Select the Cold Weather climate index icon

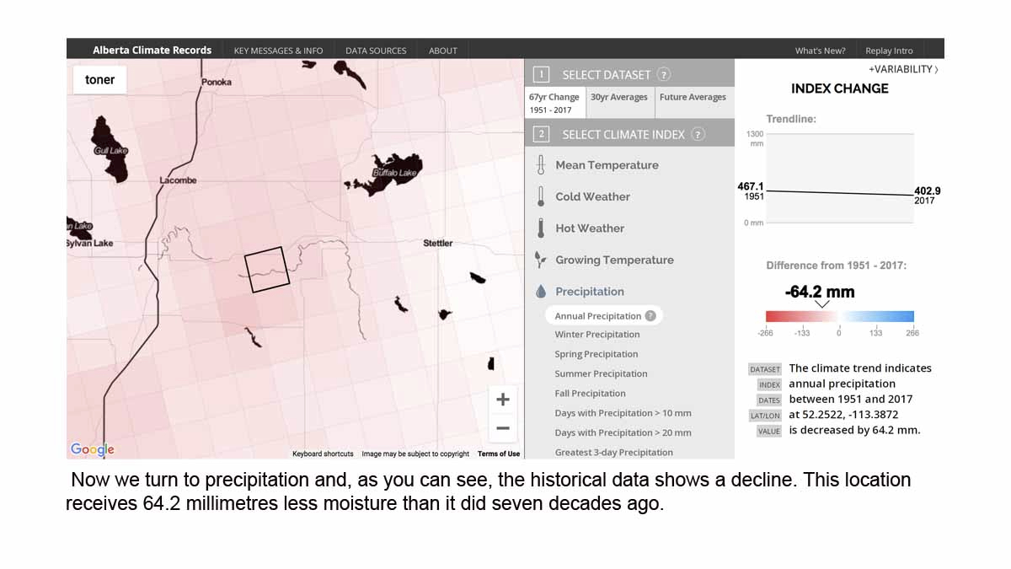coord(539,196)
